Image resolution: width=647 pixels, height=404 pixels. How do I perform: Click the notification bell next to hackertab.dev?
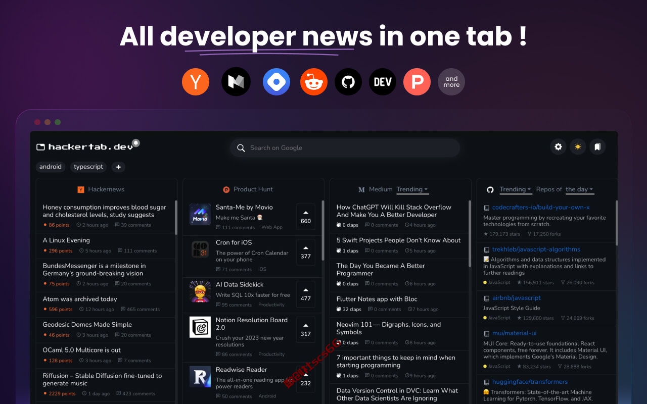point(136,143)
